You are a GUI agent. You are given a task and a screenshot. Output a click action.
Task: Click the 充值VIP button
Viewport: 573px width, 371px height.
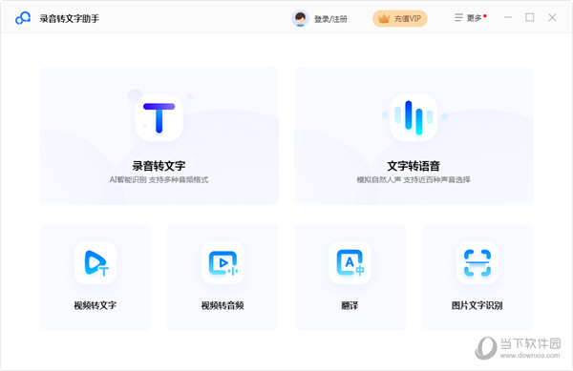coord(400,19)
